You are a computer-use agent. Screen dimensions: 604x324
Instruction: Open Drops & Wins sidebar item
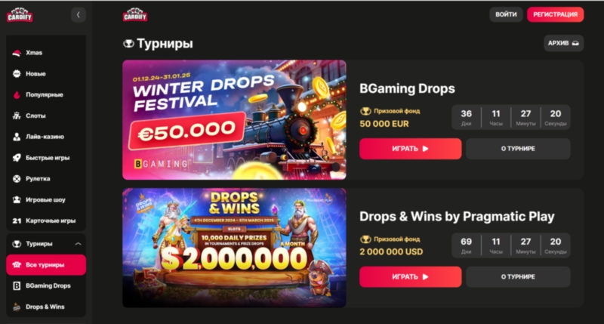(x=46, y=307)
